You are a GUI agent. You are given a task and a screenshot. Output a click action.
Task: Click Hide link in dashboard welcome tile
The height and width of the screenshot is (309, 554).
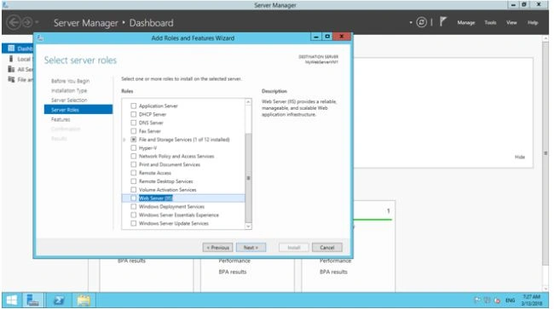click(x=519, y=157)
